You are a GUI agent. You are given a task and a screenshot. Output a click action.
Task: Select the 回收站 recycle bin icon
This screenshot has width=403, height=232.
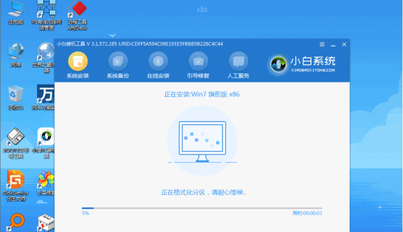(16, 97)
